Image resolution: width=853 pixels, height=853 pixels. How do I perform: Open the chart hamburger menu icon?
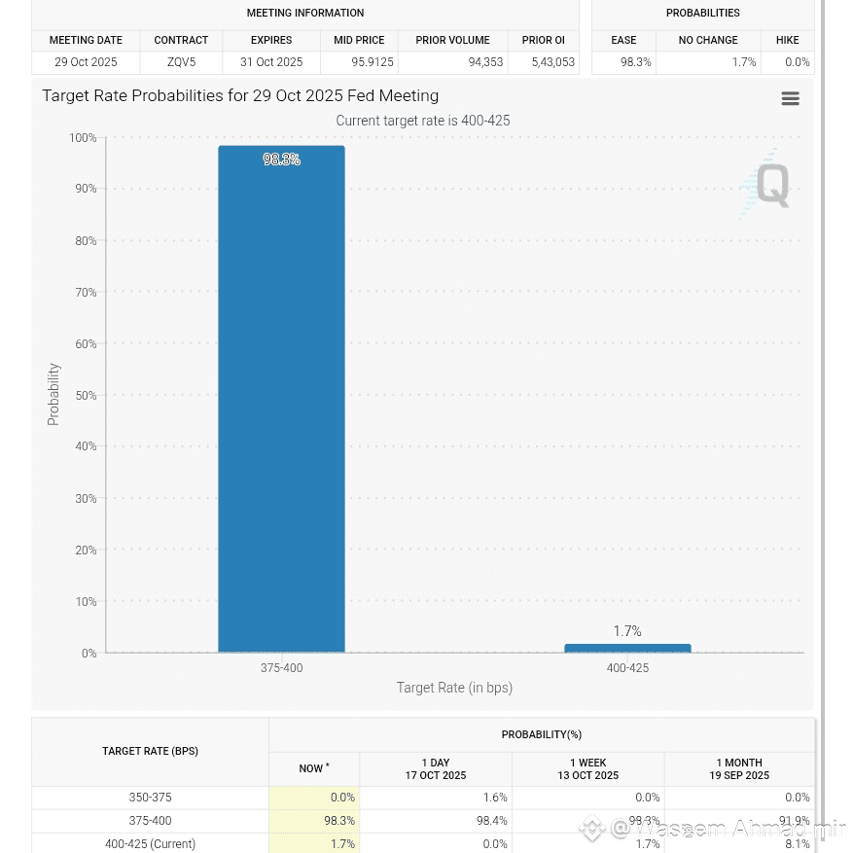click(790, 98)
